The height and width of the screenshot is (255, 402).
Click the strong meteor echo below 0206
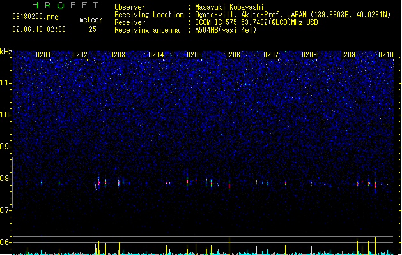tap(229, 185)
